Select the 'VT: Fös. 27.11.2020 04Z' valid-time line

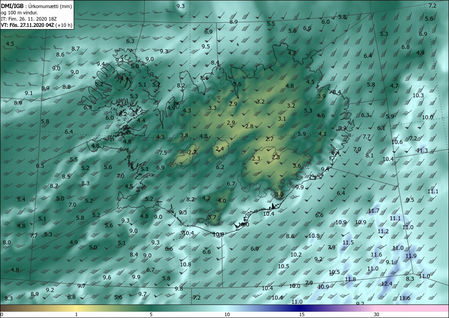coord(27,25)
